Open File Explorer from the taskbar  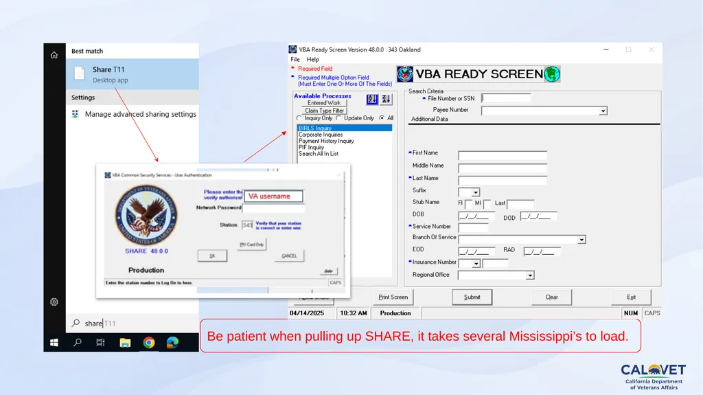pos(125,343)
